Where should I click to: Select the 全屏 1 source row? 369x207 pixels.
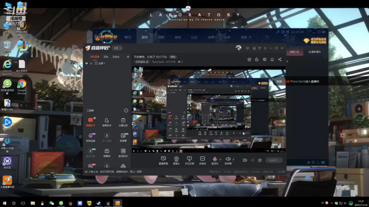(x=107, y=63)
